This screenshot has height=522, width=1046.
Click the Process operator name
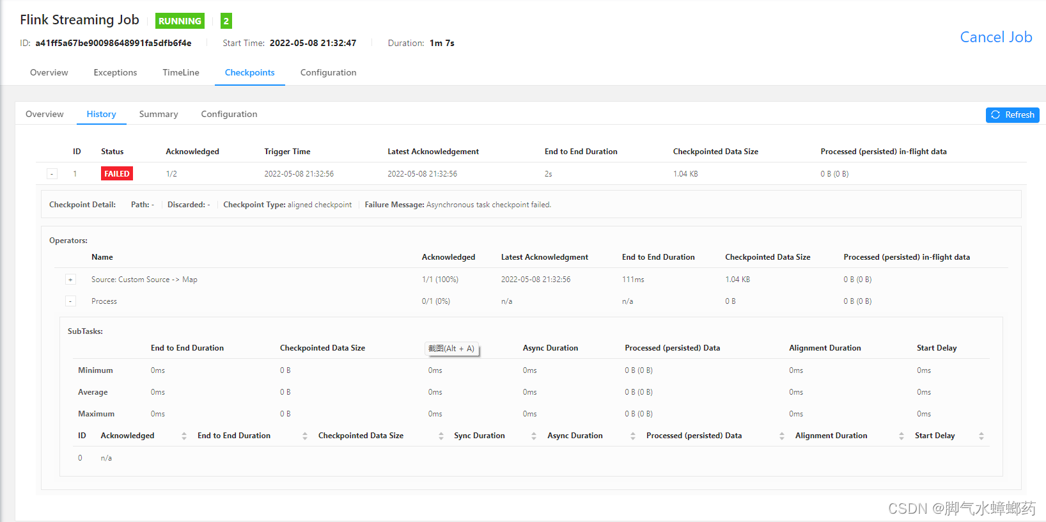point(104,301)
